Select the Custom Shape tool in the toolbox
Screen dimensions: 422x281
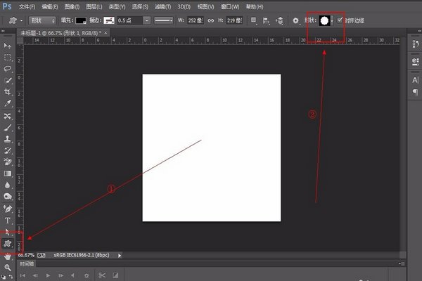pyautogui.click(x=8, y=242)
